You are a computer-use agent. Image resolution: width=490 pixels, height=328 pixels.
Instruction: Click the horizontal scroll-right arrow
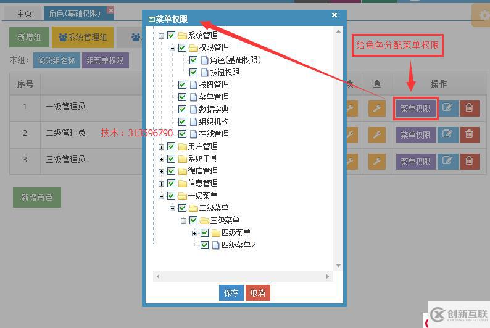(x=327, y=276)
